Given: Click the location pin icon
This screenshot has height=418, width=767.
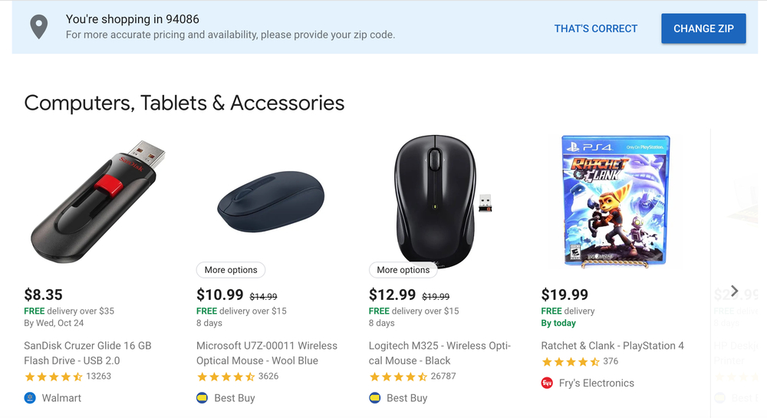Looking at the screenshot, I should tap(38, 28).
